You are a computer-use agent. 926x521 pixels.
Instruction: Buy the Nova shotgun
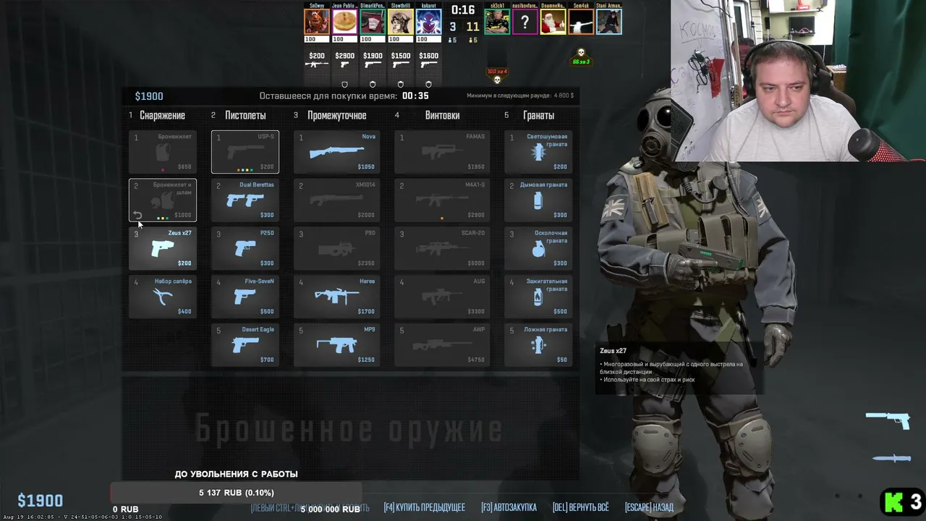(337, 152)
